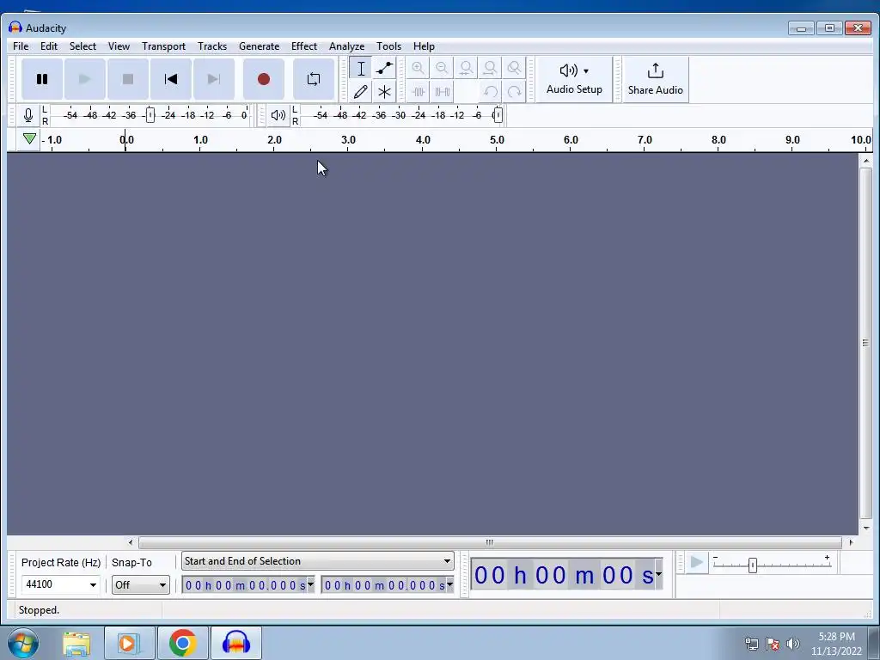Click the 3.0 mark on the timeline ruler
880x660 pixels.
(349, 140)
